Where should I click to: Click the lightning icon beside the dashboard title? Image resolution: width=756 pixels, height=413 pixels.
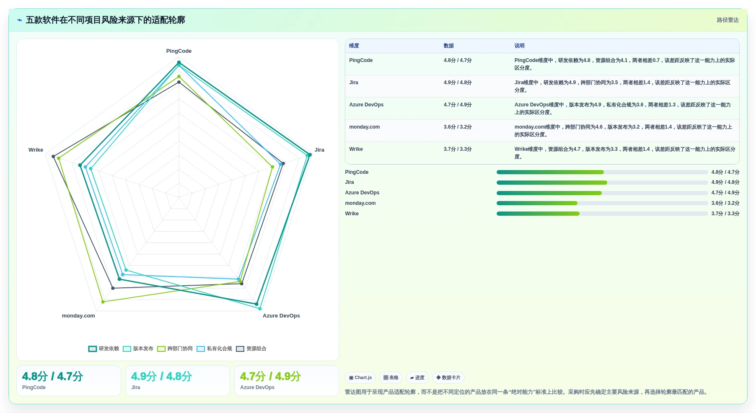(x=19, y=20)
